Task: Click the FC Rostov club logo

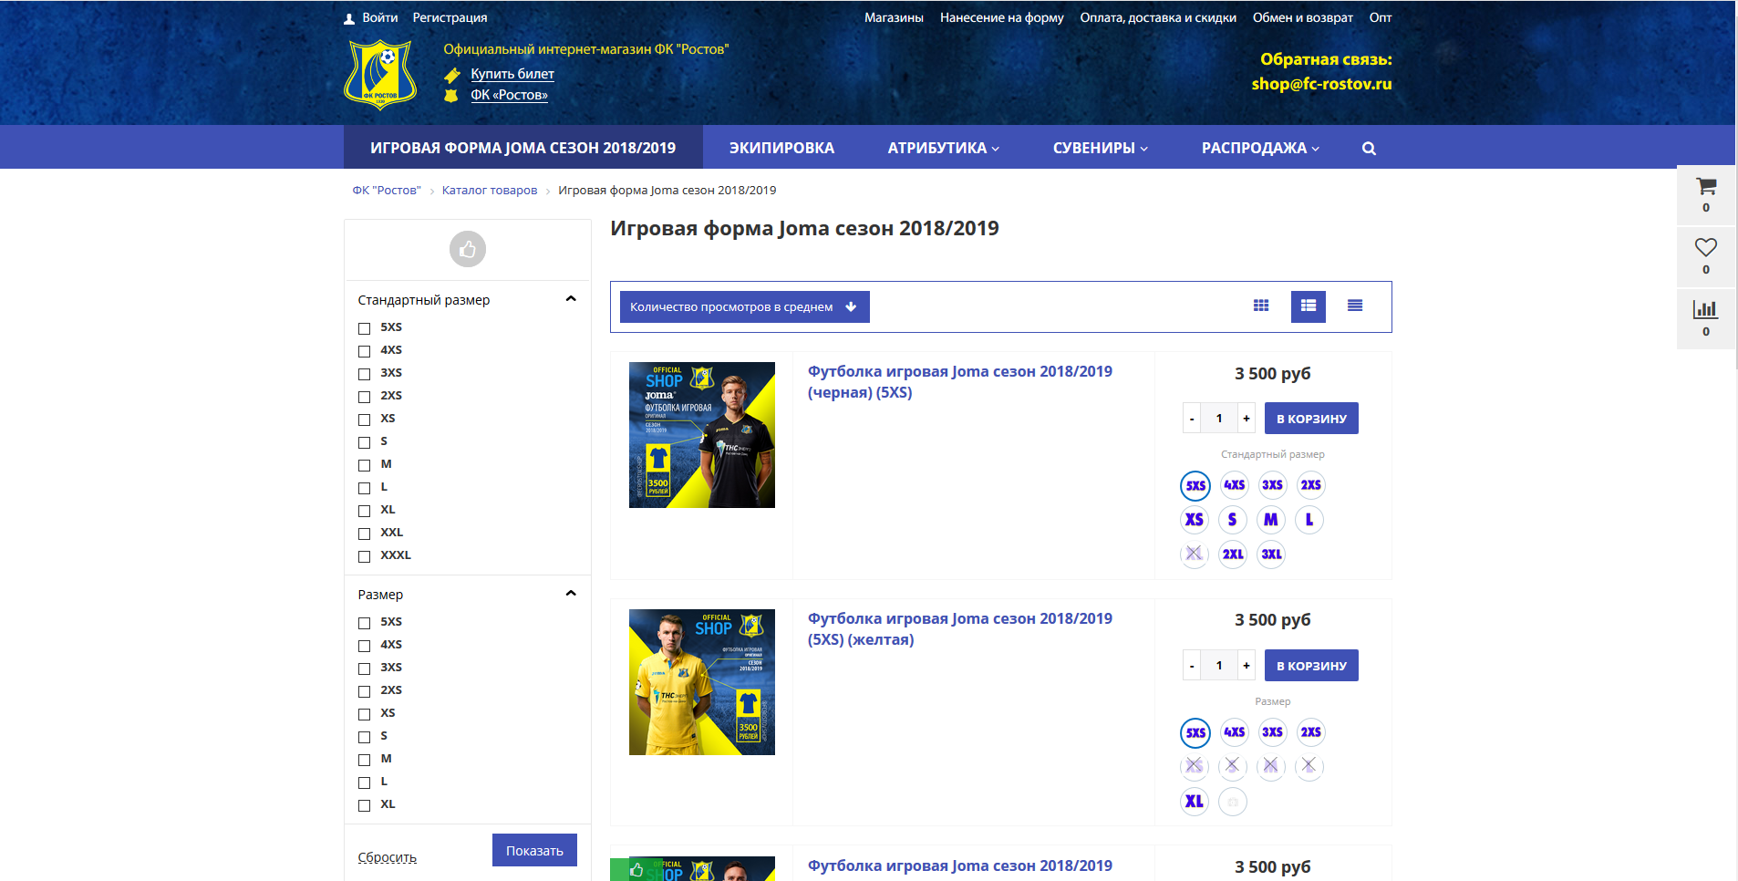Action: 380,74
